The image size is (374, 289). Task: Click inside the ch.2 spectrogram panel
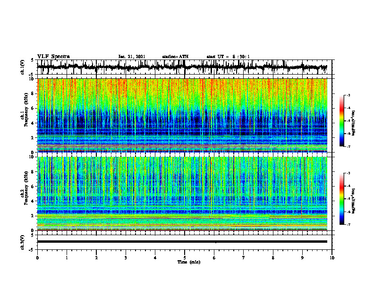[182, 194]
